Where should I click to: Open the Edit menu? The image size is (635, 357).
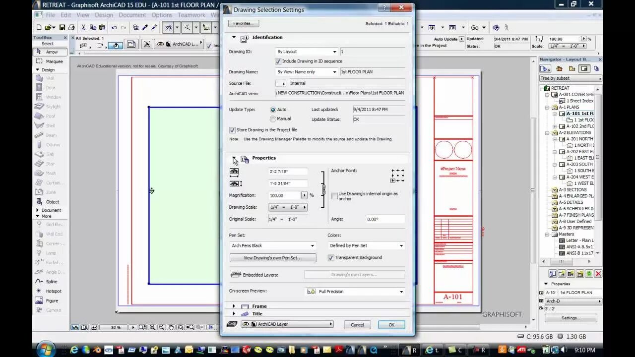click(65, 15)
